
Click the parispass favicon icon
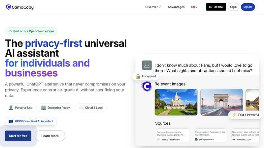(x=196, y=139)
